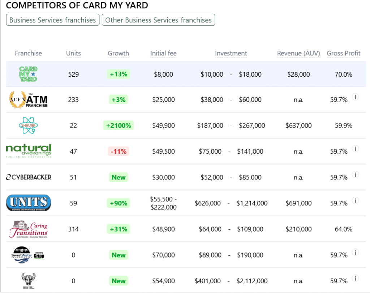Click the UNITS moving storage logo
The height and width of the screenshot is (293, 370).
tap(29, 203)
